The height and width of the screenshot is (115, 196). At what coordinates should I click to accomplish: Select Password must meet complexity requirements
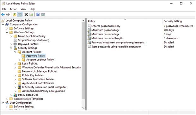point(118,42)
